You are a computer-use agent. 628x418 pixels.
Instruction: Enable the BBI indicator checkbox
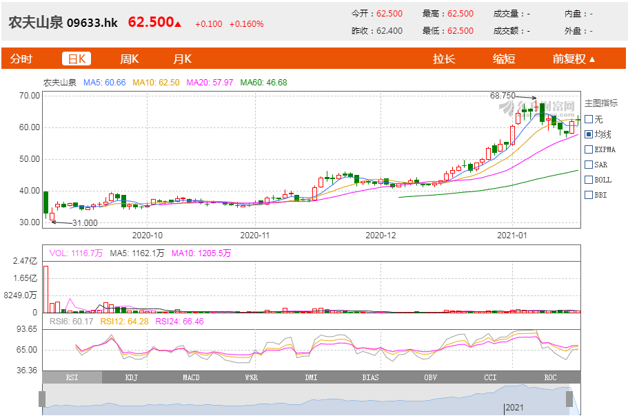[589, 195]
